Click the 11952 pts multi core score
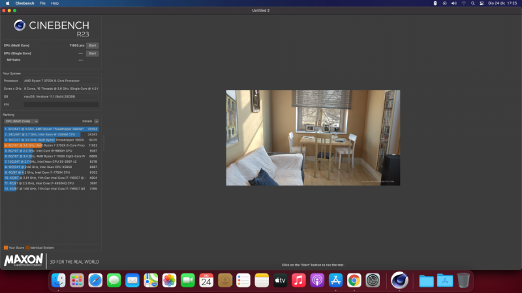 [x=77, y=46]
